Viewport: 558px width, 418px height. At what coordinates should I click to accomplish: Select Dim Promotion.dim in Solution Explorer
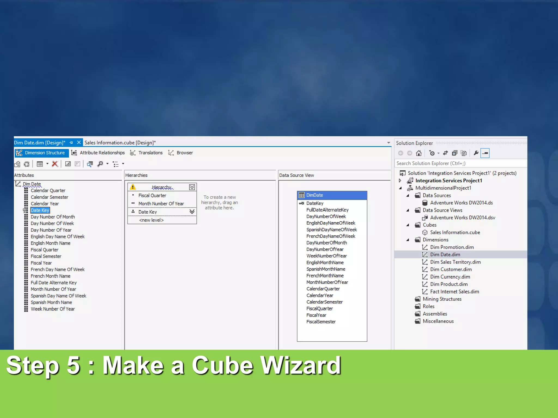(x=452, y=247)
